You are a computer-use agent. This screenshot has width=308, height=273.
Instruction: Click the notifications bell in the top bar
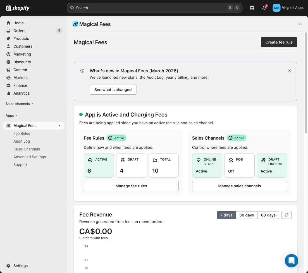coord(264,8)
